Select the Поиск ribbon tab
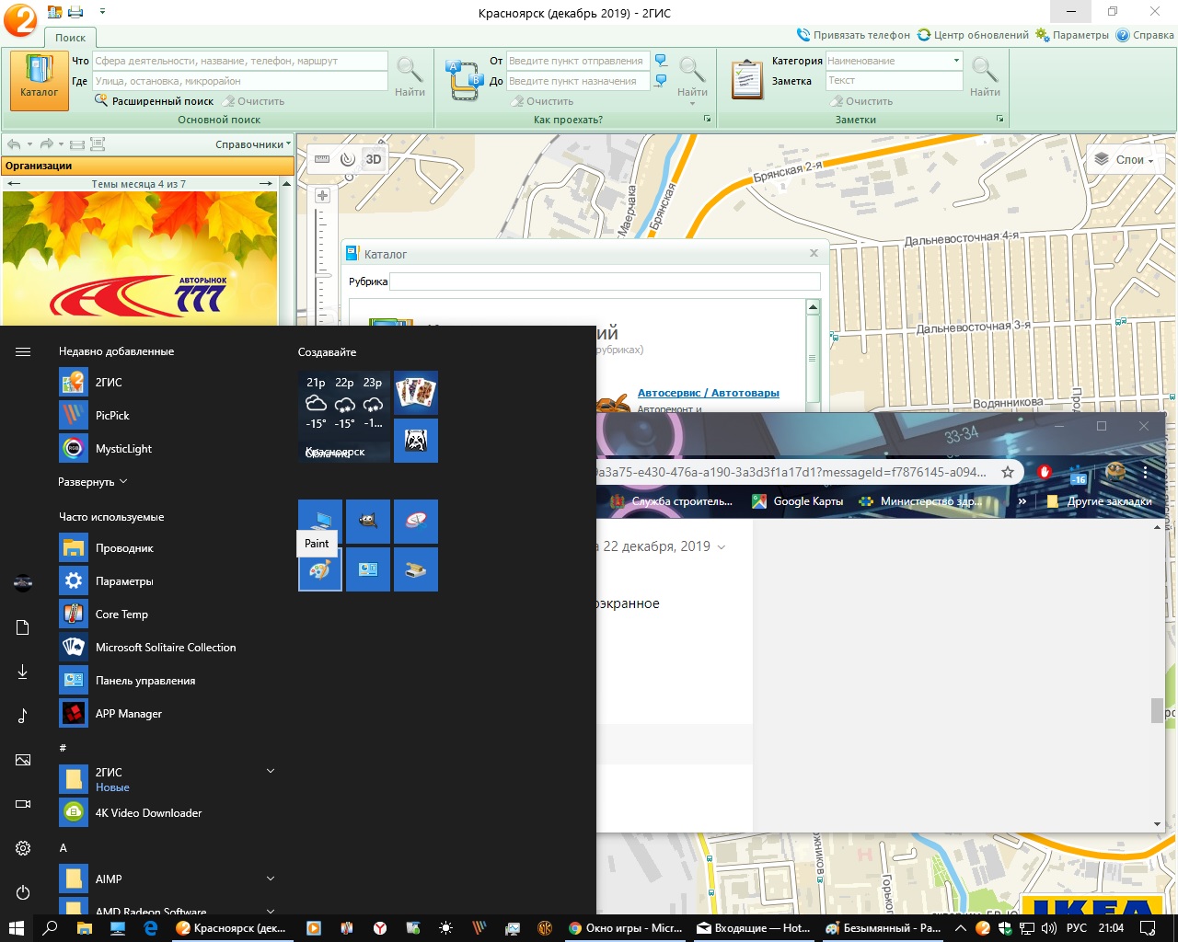 click(70, 38)
